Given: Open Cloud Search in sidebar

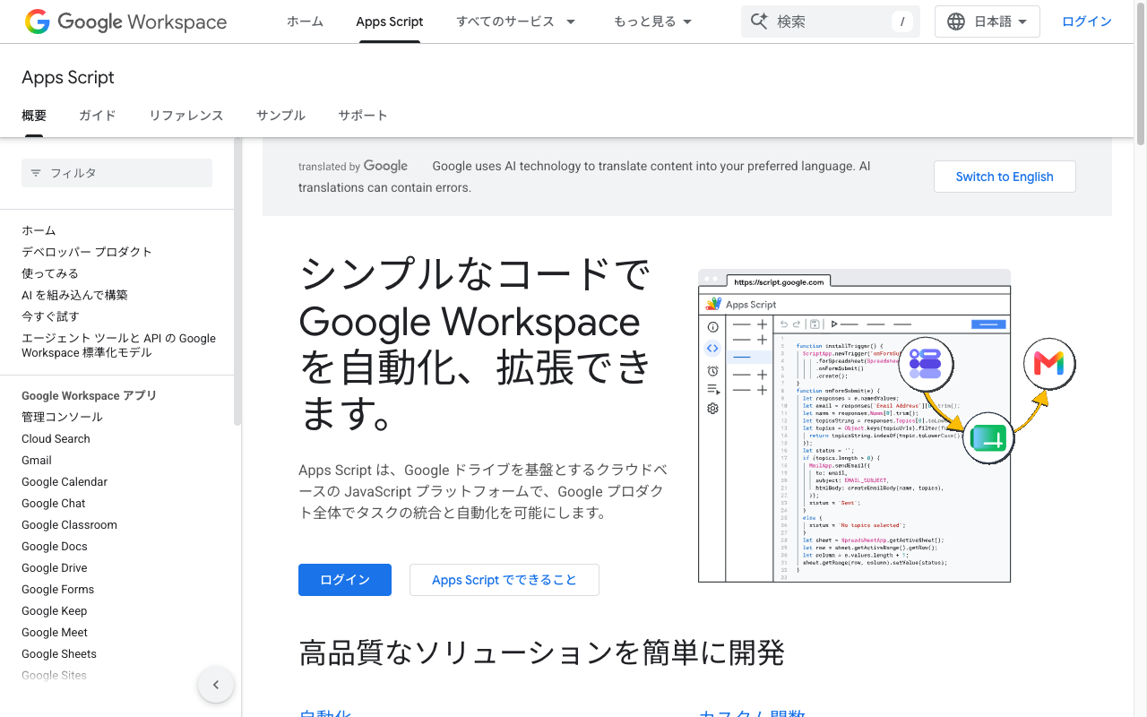Looking at the screenshot, I should click(x=56, y=438).
